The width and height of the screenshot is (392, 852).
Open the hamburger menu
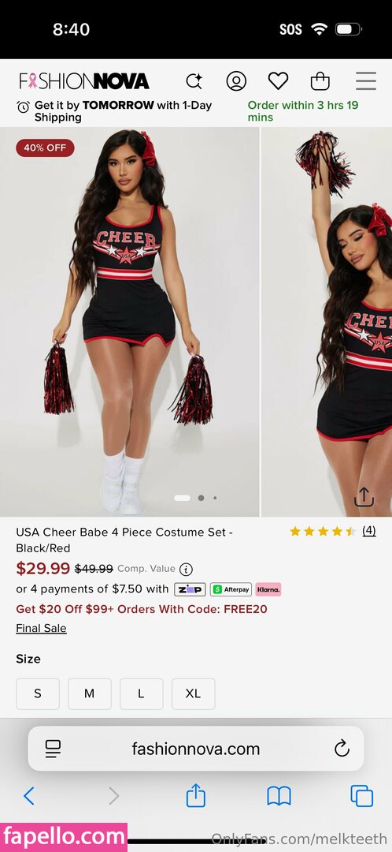pos(366,81)
